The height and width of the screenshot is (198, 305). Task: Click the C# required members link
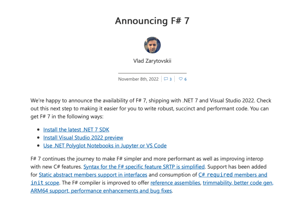(x=233, y=175)
